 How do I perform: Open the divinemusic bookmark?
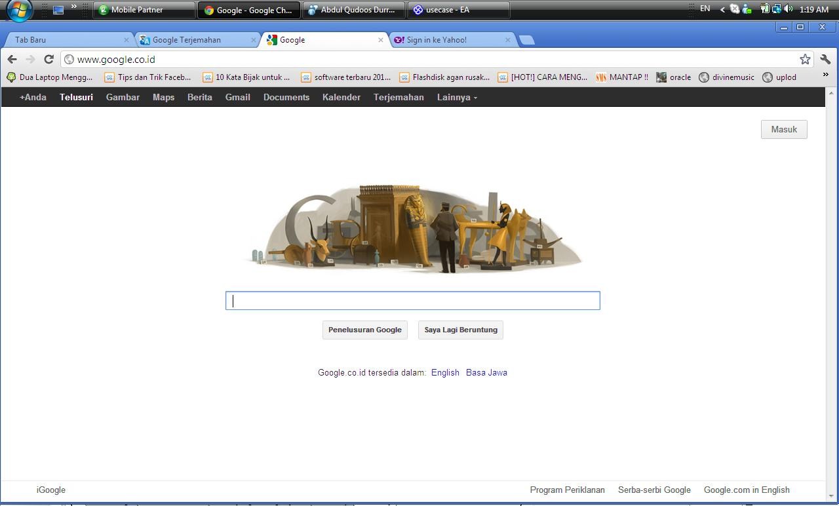point(727,77)
